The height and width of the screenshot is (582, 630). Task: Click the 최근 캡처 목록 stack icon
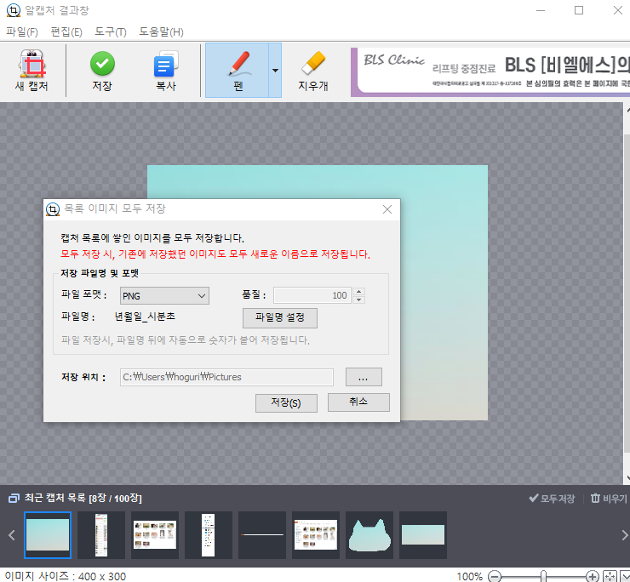14,499
